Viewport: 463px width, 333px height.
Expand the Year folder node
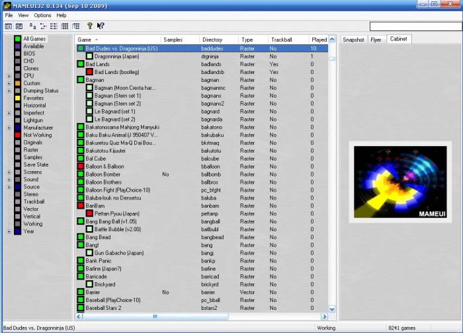coord(9,231)
